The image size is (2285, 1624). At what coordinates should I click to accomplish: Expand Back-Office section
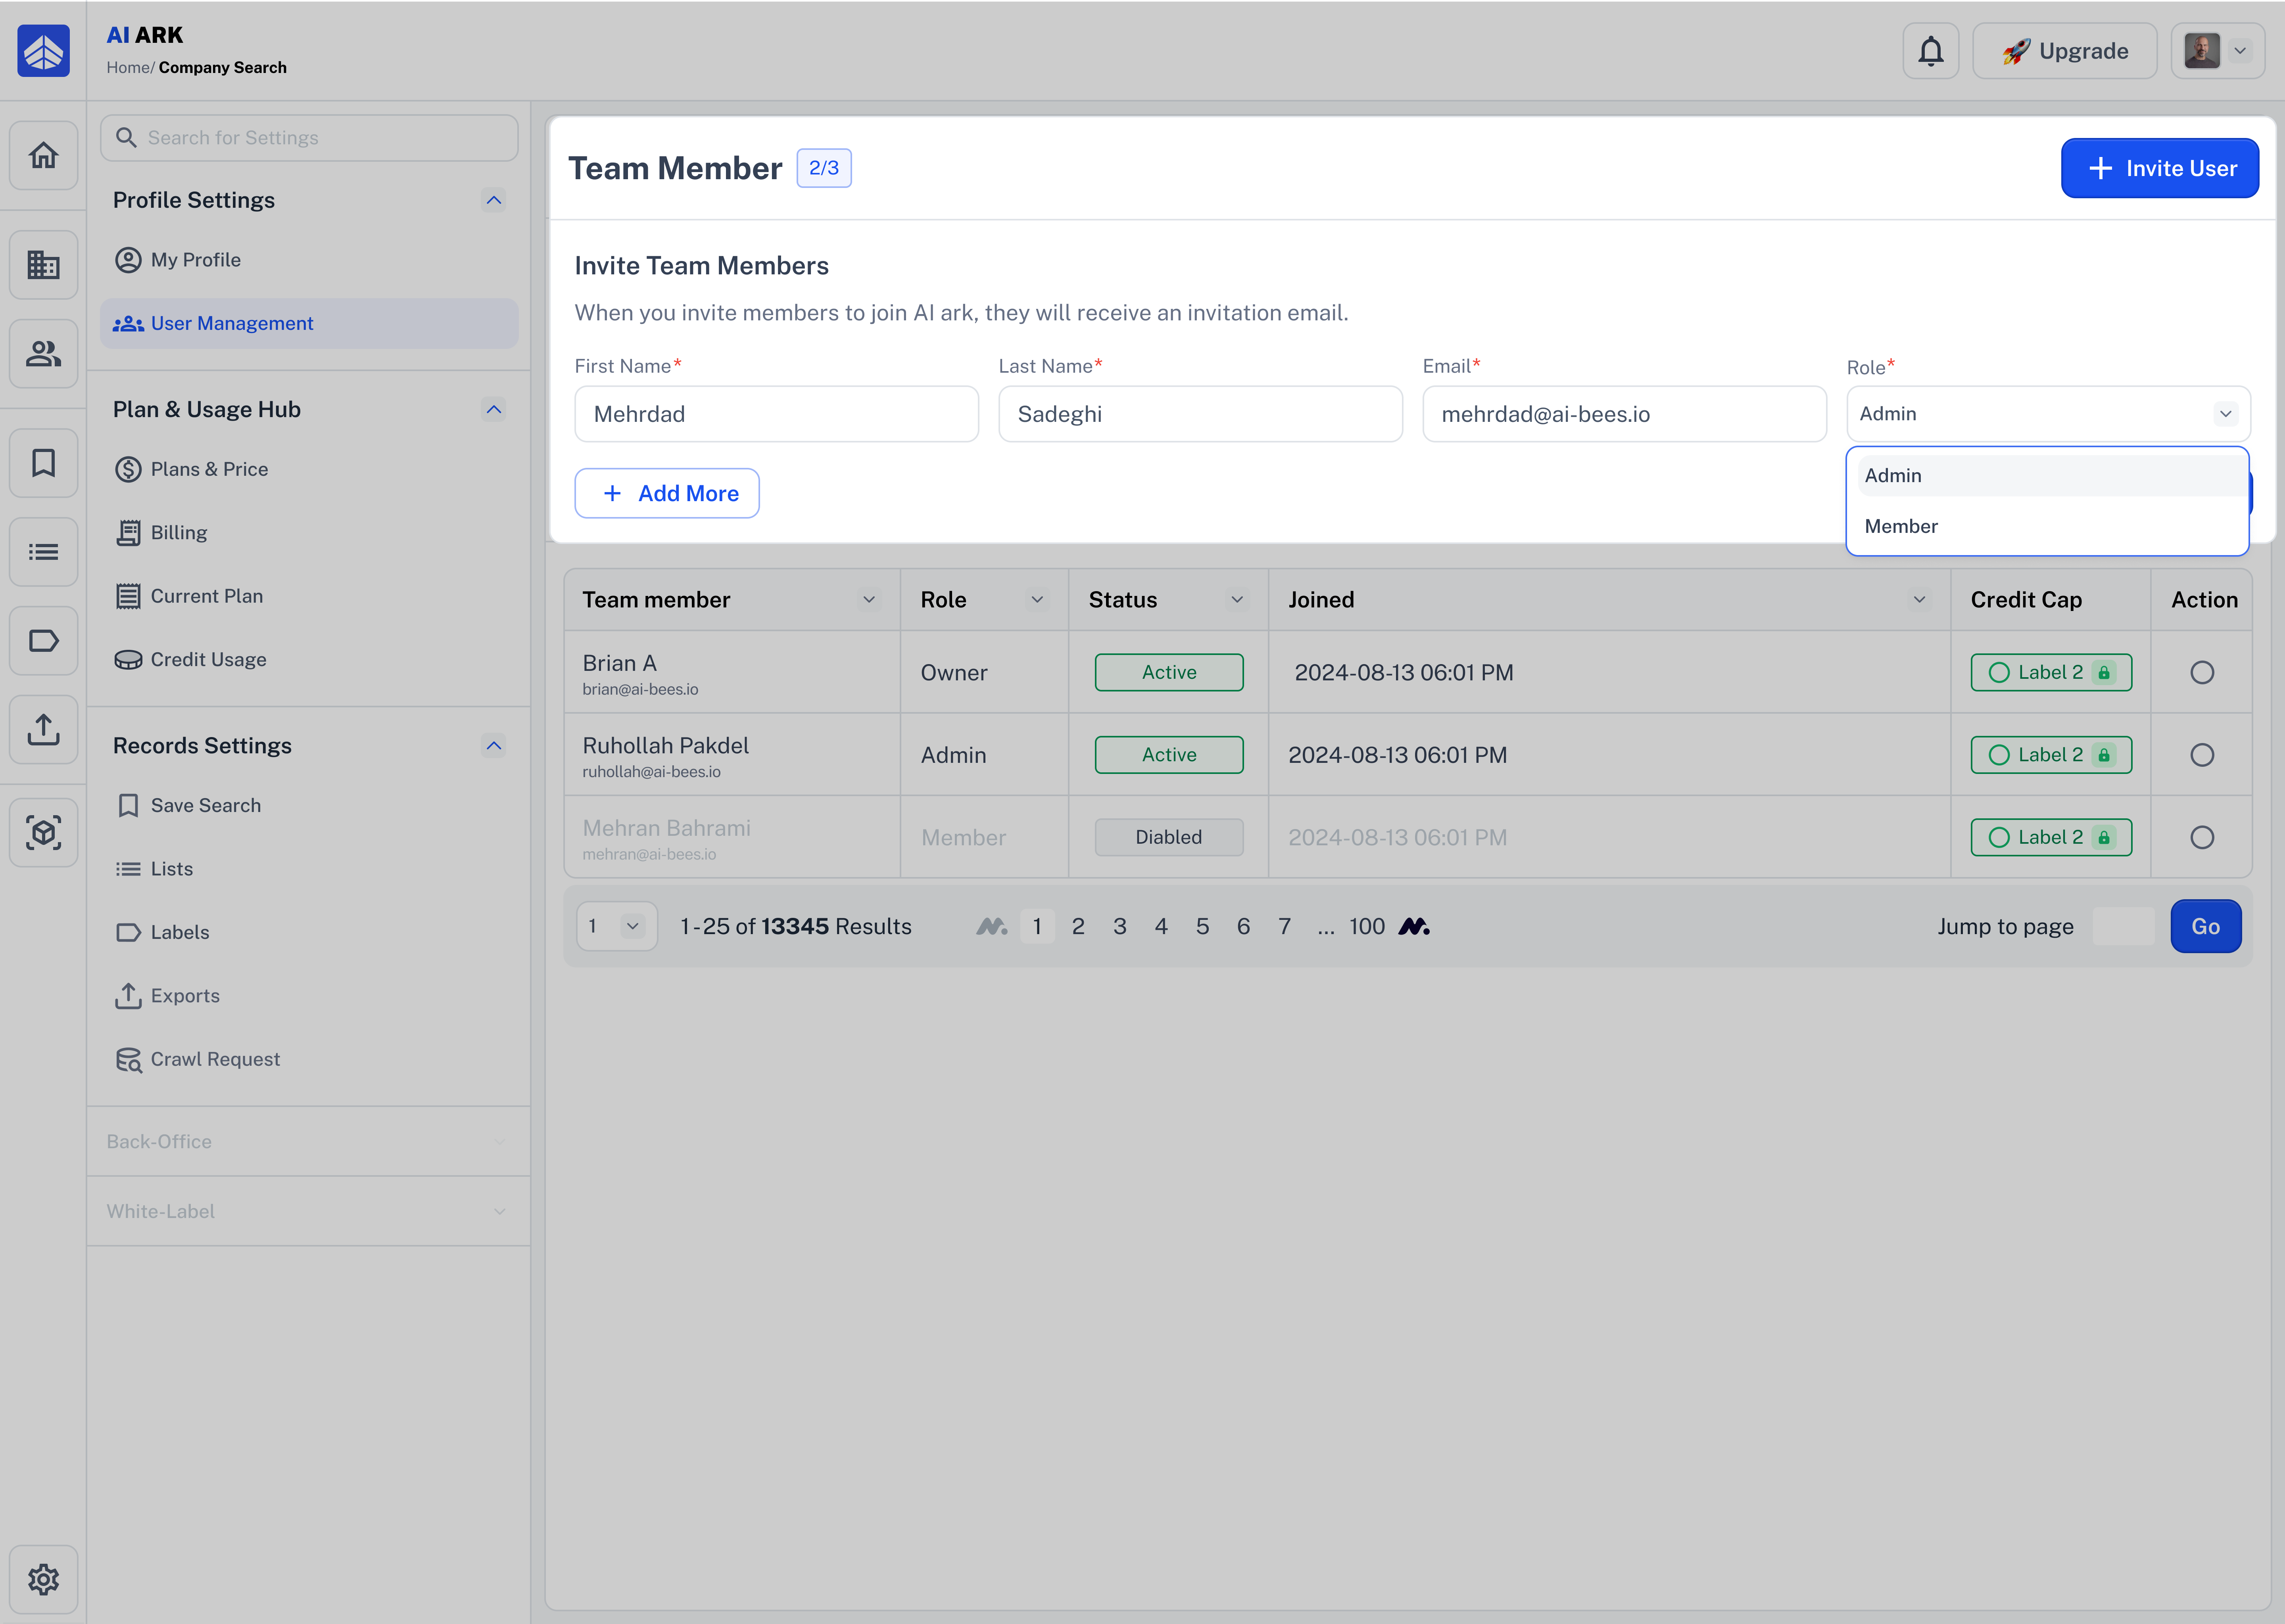coord(309,1141)
